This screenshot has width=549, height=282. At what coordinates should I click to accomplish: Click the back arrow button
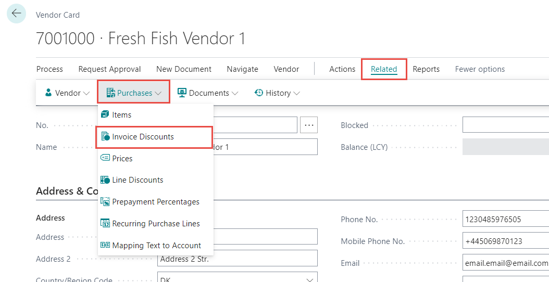[x=16, y=14]
